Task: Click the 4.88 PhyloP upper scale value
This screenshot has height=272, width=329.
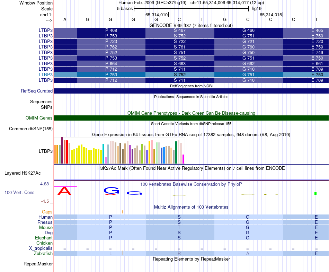Action: click(44, 184)
